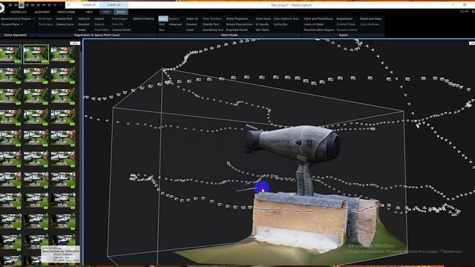This screenshot has height=267, width=475.
Task: Select the Point Lasso tool
Action: 46,24
